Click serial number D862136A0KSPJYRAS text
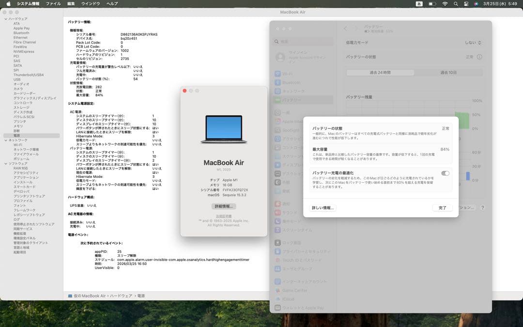This screenshot has height=327, width=523. click(x=139, y=34)
